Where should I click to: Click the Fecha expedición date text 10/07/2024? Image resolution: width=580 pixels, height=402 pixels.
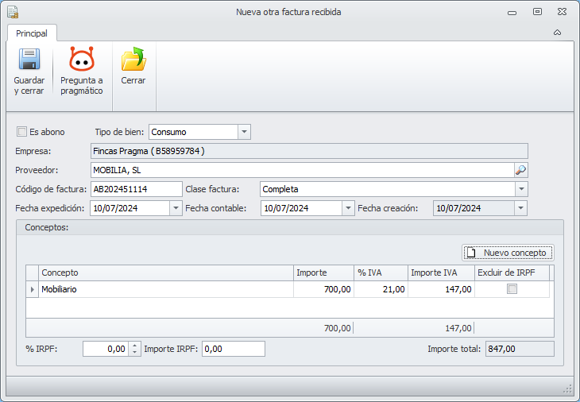click(115, 208)
